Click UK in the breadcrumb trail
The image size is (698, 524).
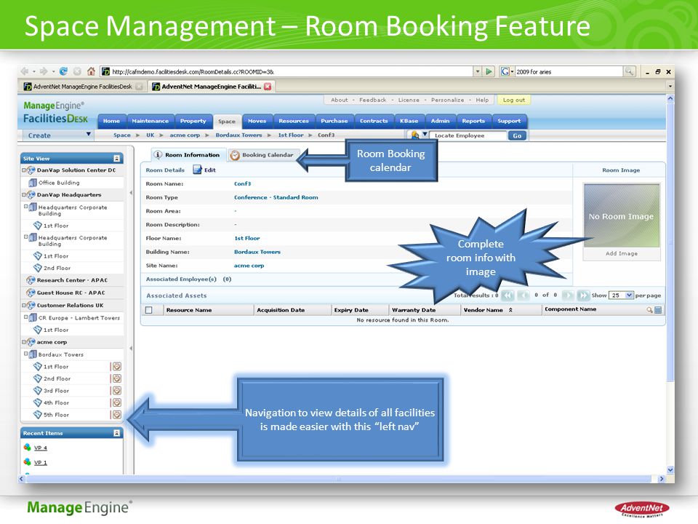(x=150, y=135)
